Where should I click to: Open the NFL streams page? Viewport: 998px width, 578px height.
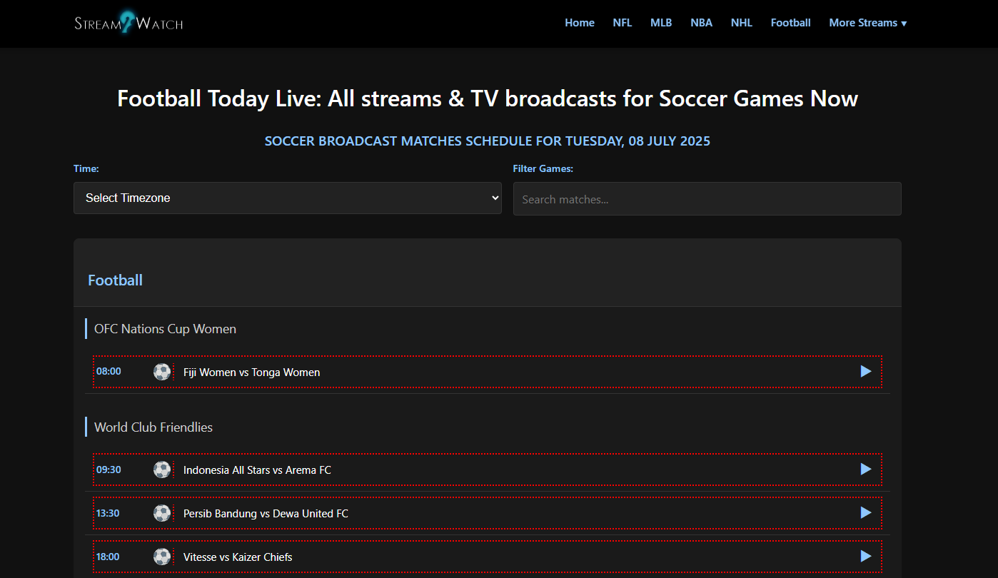pos(623,23)
